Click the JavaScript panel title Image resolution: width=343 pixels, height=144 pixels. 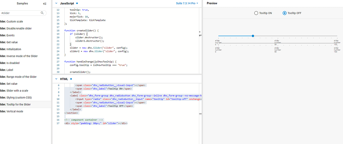pyautogui.click(x=67, y=3)
